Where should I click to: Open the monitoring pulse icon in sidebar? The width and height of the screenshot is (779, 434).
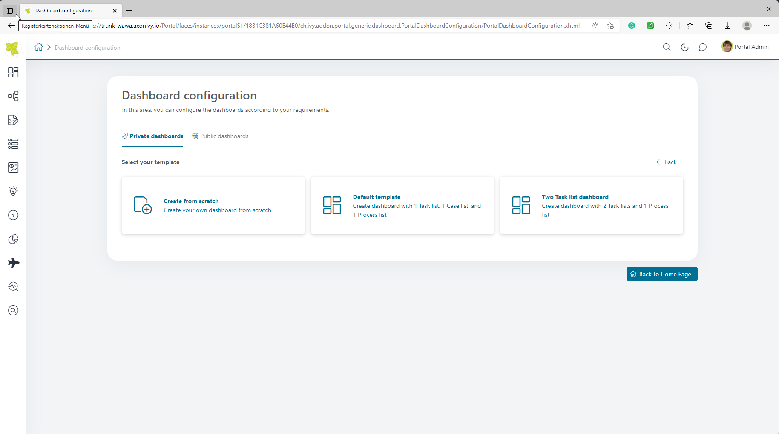[13, 286]
